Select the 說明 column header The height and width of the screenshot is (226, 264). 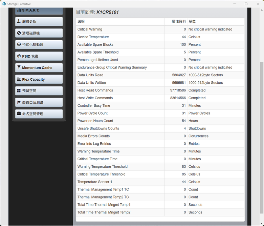tap(81, 21)
